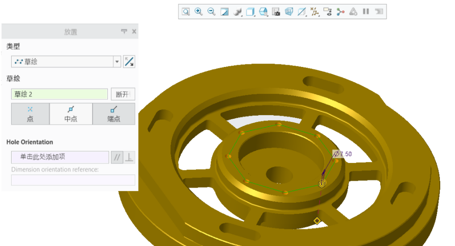Open the 类型 dropdown showing 草绘
The height and width of the screenshot is (246, 455).
point(66,62)
